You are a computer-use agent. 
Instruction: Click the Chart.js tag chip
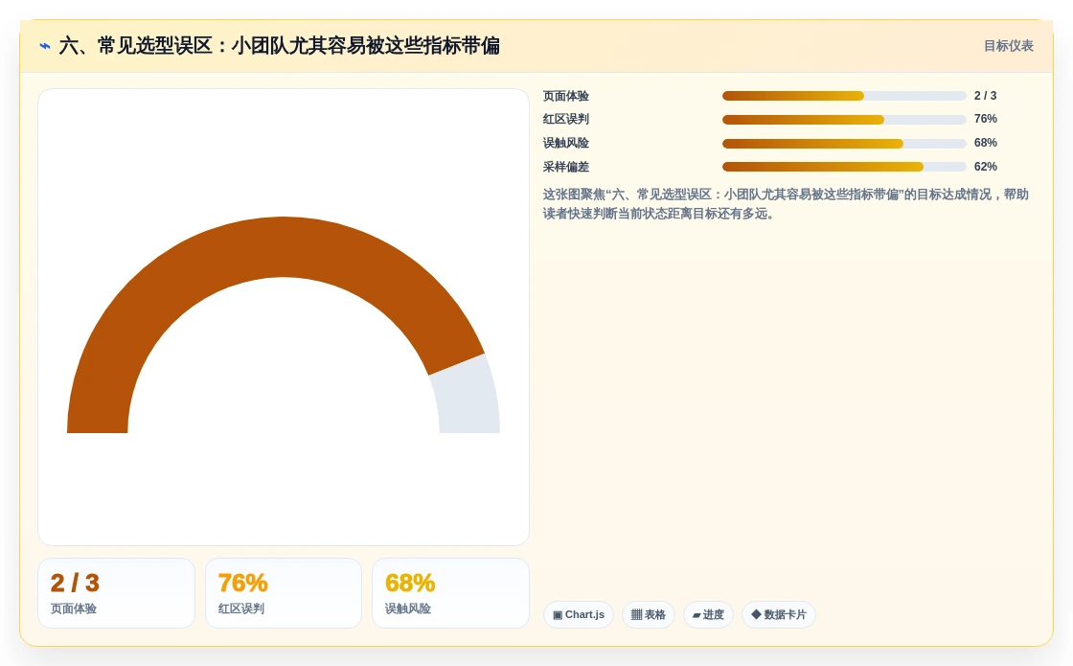pos(579,614)
